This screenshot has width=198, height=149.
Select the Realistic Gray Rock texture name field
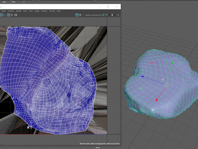(x=93, y=15)
